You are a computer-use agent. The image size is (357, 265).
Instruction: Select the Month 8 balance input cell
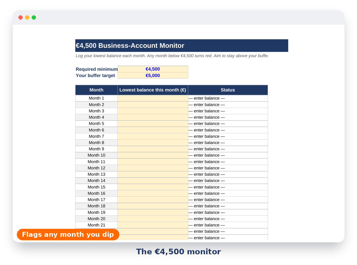click(153, 143)
